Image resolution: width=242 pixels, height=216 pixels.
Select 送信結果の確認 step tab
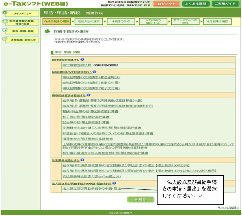pos(218,21)
